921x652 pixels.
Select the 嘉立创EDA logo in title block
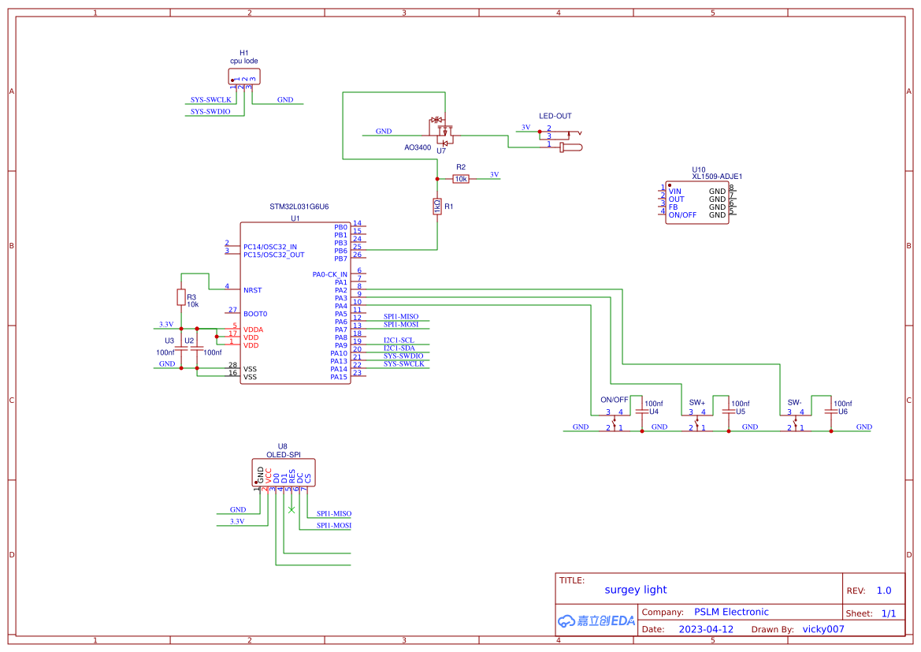click(x=595, y=620)
